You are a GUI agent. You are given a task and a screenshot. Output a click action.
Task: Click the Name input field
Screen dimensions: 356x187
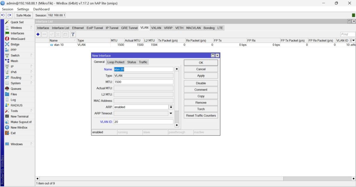point(144,69)
